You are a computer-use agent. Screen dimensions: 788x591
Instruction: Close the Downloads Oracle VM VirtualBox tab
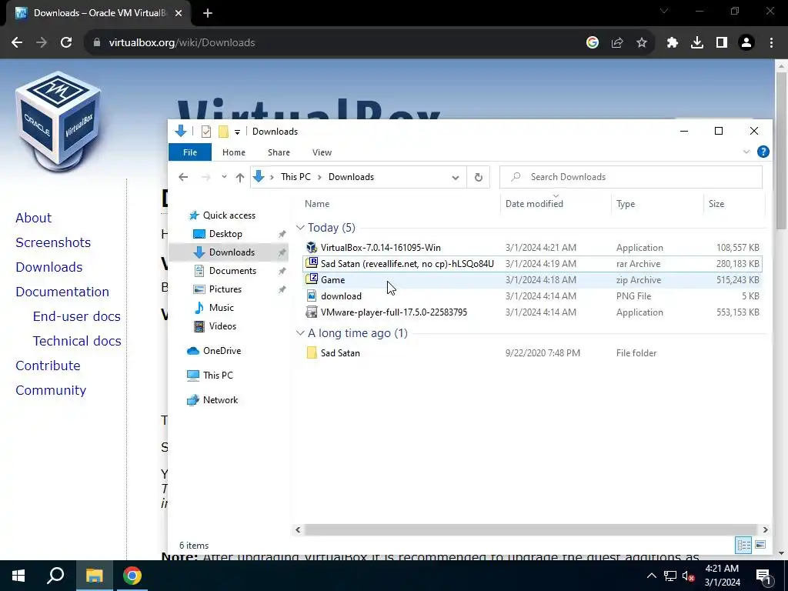pyautogui.click(x=179, y=13)
